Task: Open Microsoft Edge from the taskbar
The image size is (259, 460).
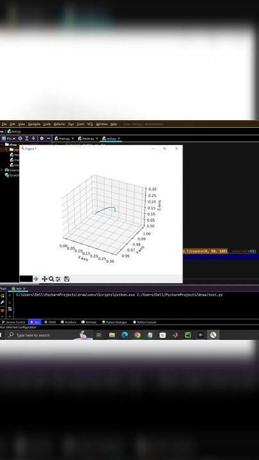Action: coord(125,335)
